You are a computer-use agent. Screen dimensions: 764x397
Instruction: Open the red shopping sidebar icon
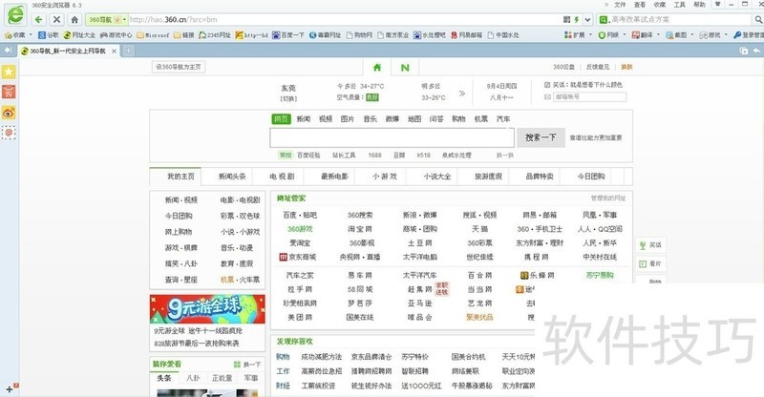[9, 92]
